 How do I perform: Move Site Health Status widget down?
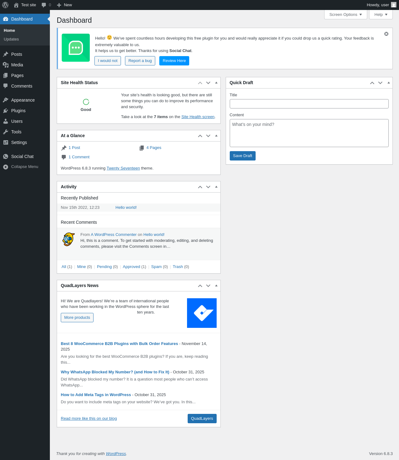click(x=208, y=83)
